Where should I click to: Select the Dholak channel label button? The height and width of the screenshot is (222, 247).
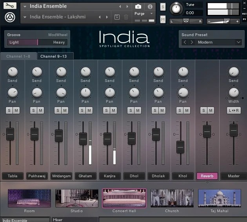[x=158, y=176]
